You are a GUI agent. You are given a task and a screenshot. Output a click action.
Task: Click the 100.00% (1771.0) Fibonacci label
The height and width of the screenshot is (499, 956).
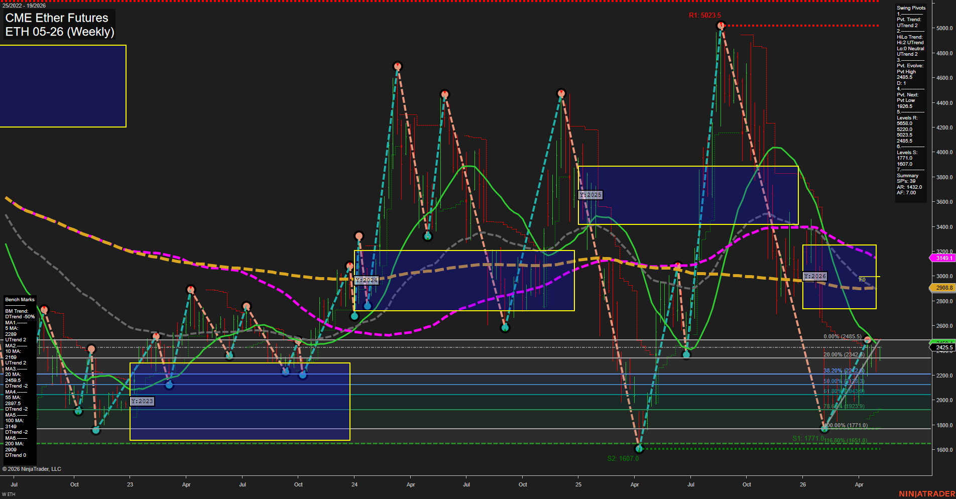coord(846,425)
